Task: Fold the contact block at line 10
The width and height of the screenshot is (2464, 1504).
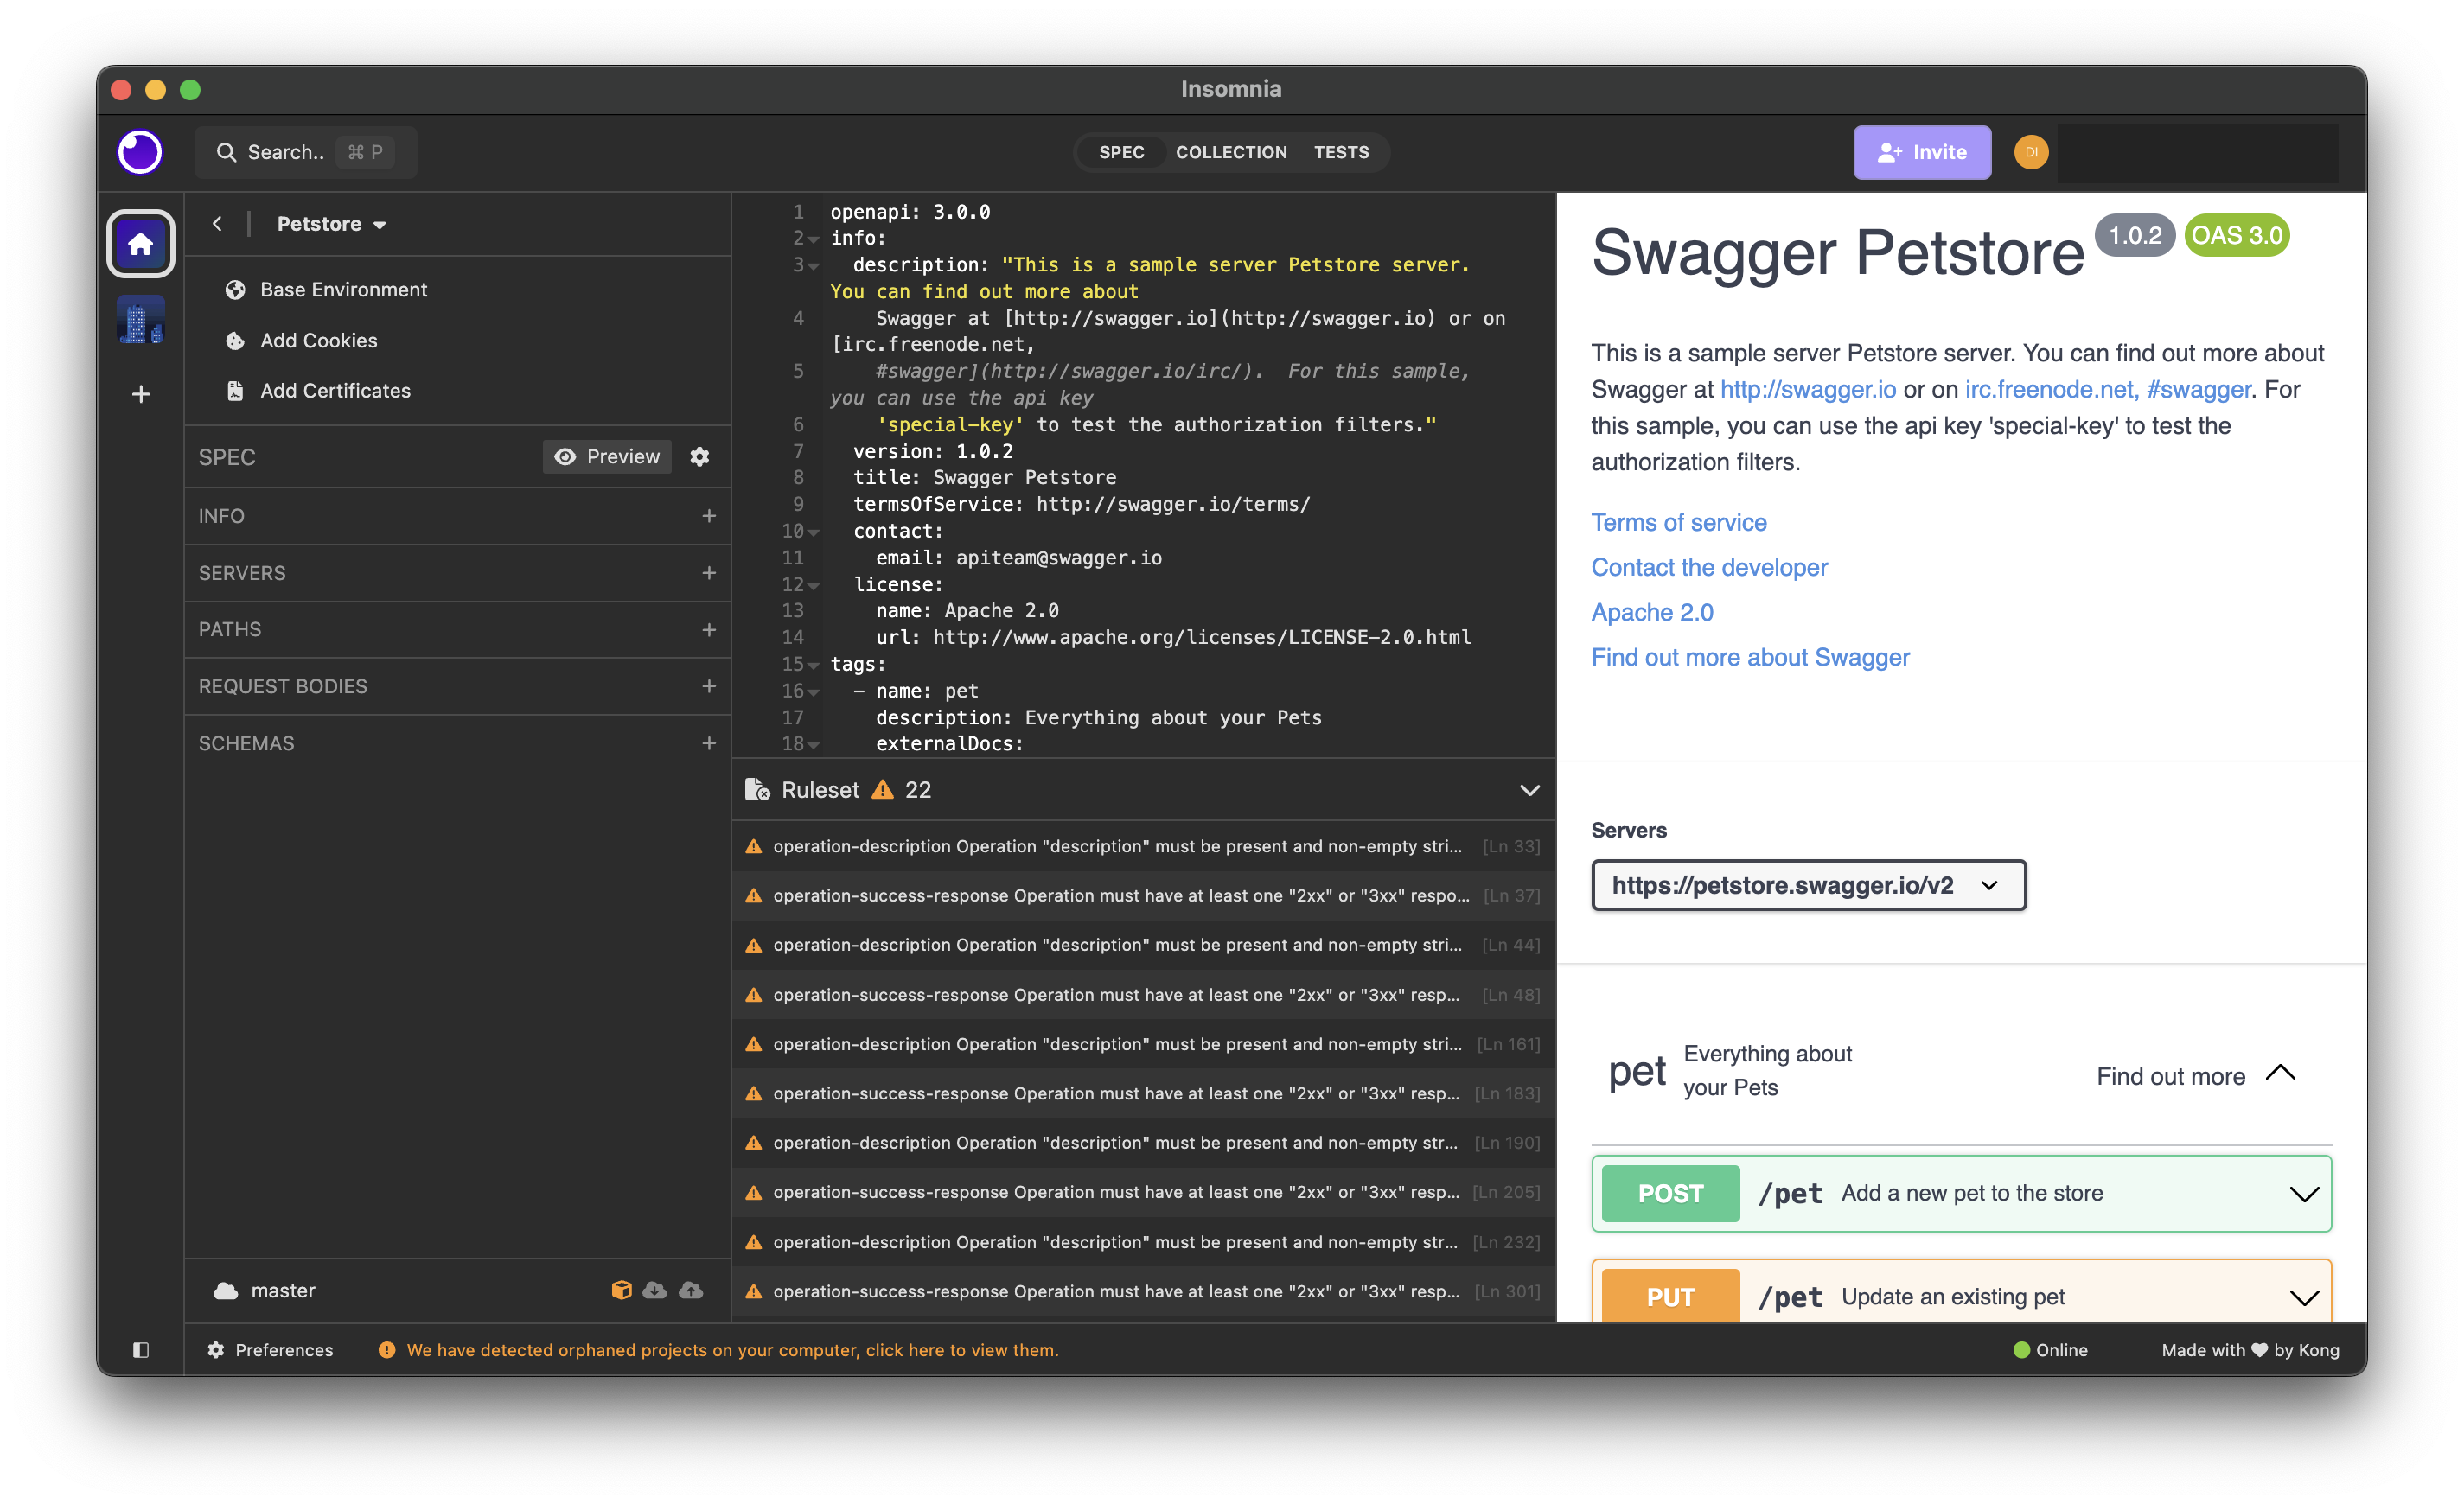Action: coord(814,532)
